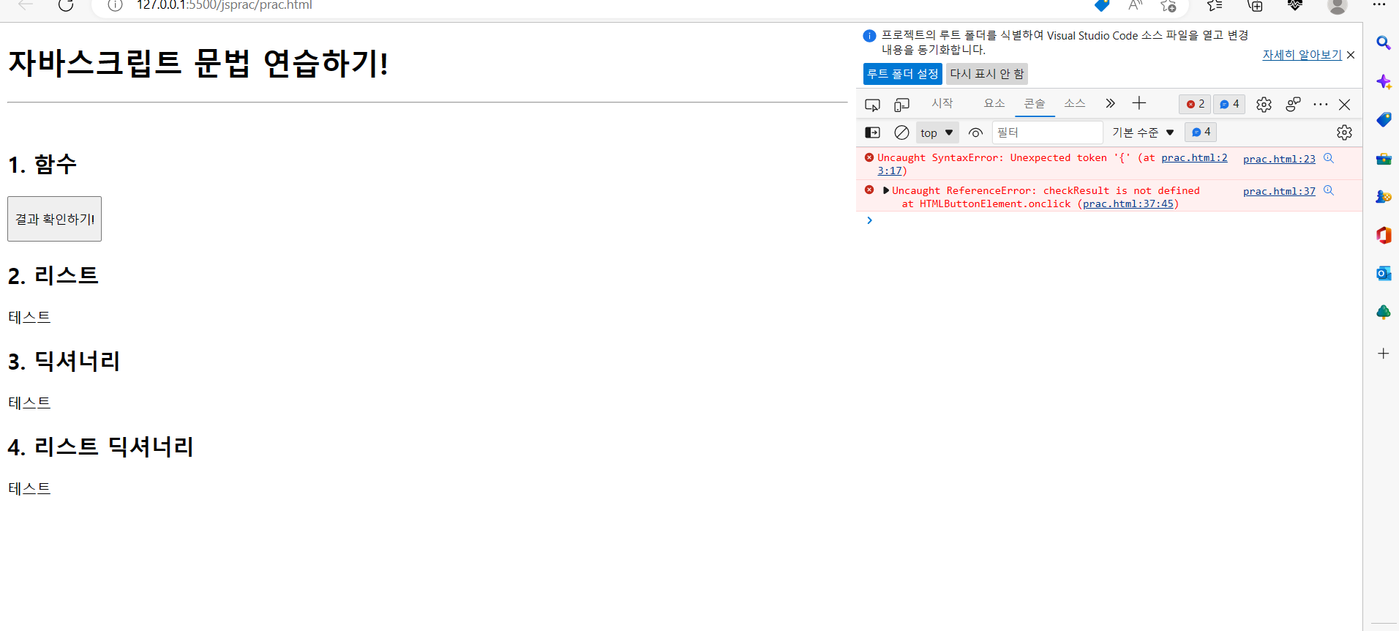1399x631 pixels.
Task: Add page to favorites star icon
Action: coord(1168,5)
